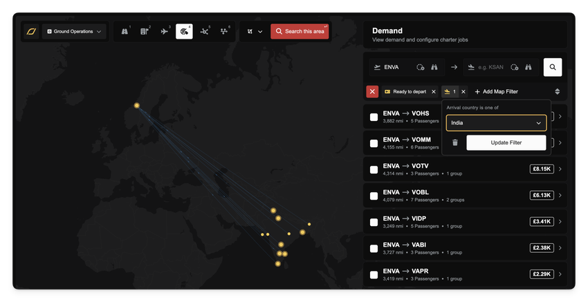Viewport: 588px width, 302px height.
Task: Select the binoculars map tool in toolbar
Action: coord(125,32)
